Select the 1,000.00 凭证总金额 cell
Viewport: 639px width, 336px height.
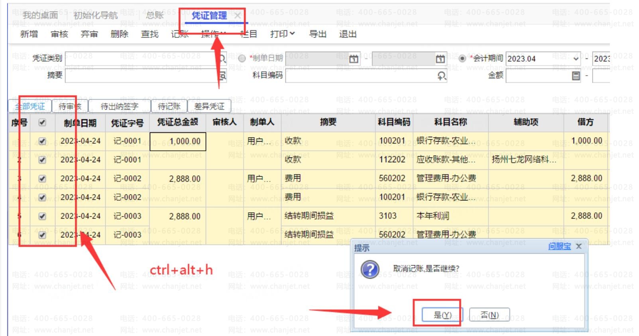178,142
